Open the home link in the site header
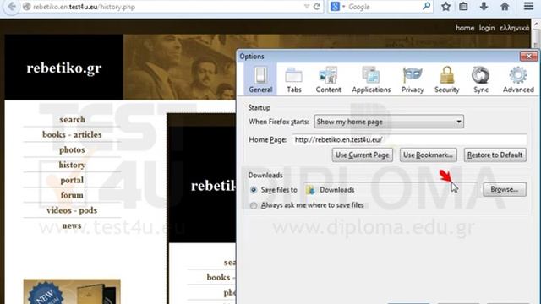Screen dimensions: 541x304 click(465, 28)
